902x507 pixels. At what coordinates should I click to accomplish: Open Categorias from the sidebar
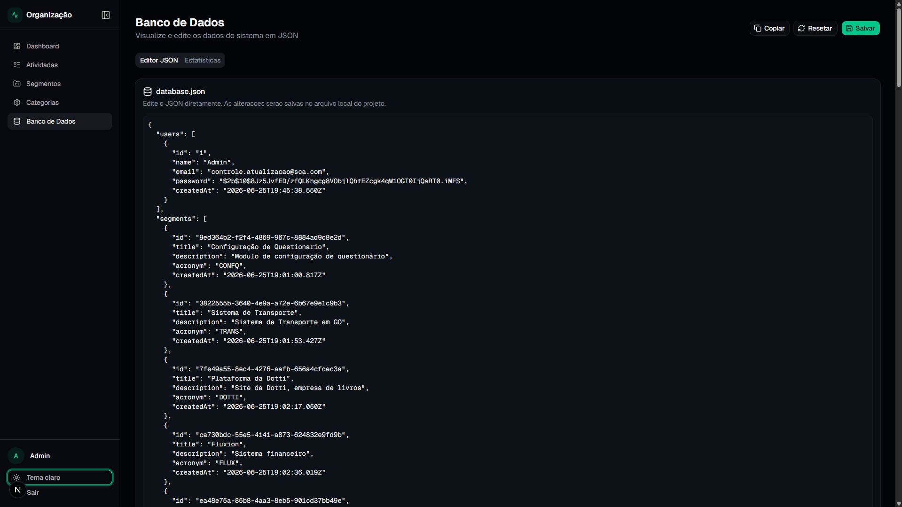coord(60,102)
